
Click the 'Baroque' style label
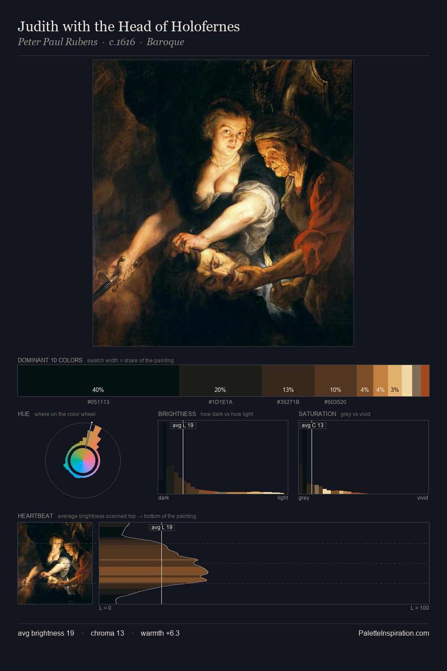[x=165, y=42]
